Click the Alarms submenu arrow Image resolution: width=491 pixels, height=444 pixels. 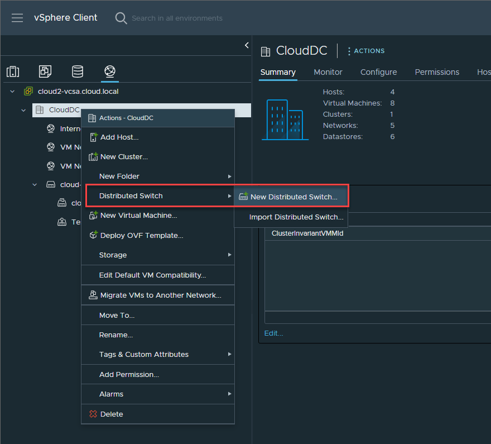(x=229, y=394)
